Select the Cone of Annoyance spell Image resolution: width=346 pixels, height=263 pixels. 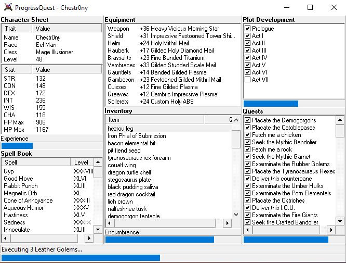pyautogui.click(x=48, y=201)
